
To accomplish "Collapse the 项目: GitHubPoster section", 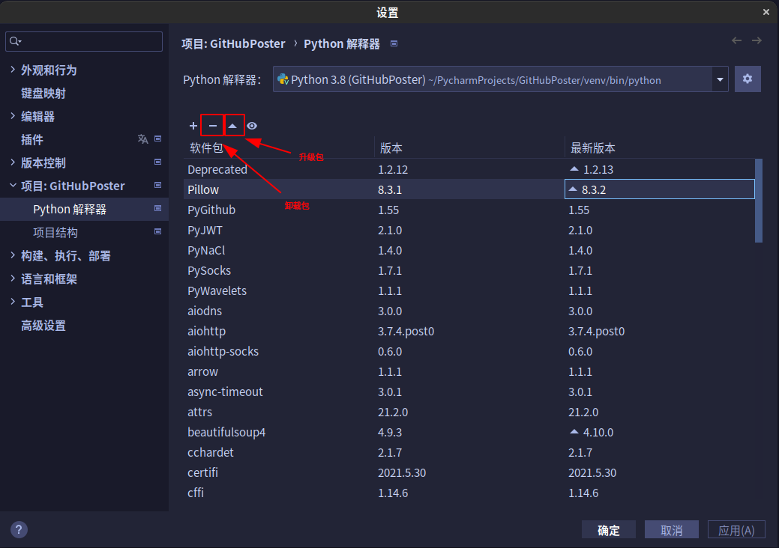I will tap(13, 185).
